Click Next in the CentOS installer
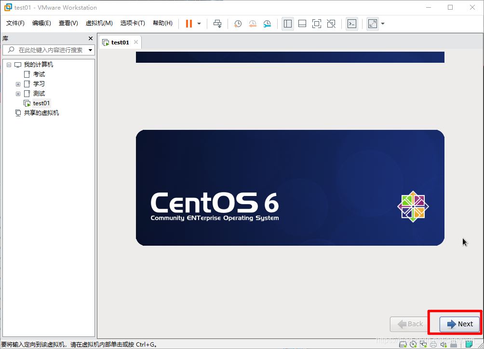 click(x=459, y=324)
